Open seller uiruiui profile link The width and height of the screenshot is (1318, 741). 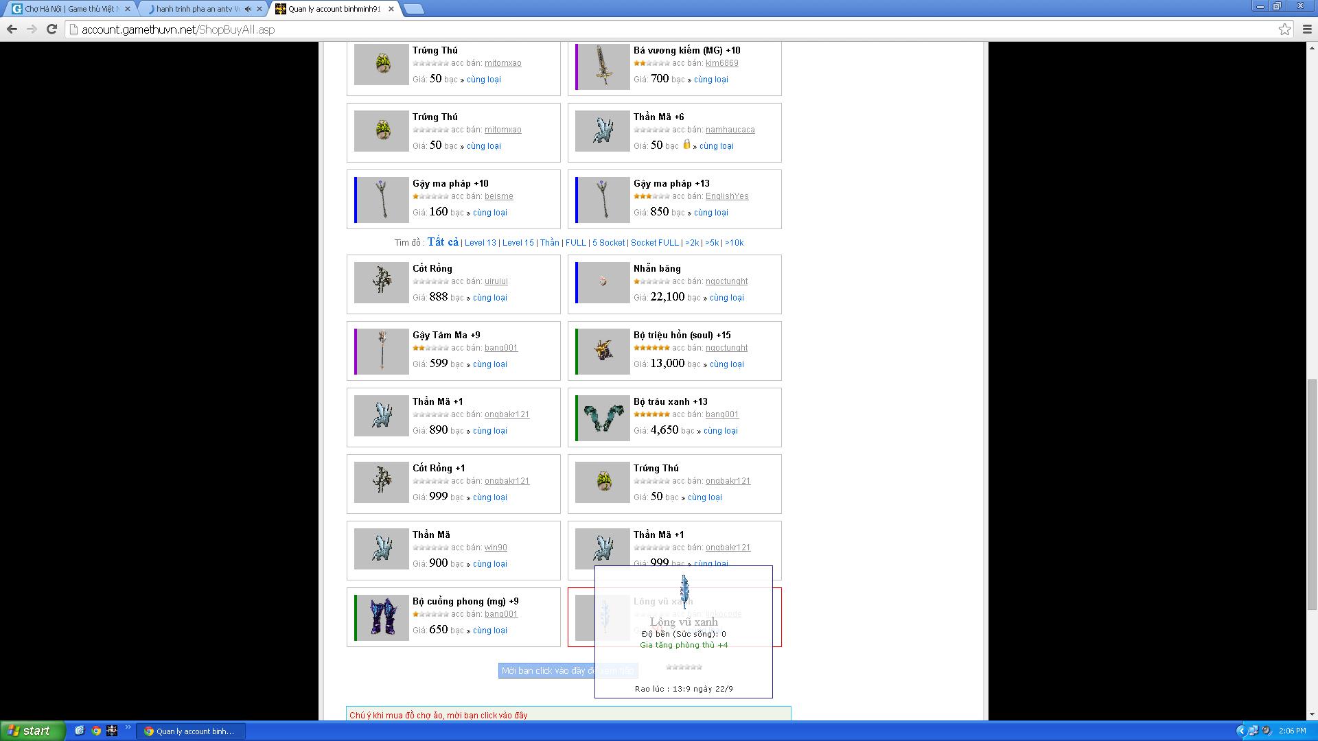tap(496, 281)
